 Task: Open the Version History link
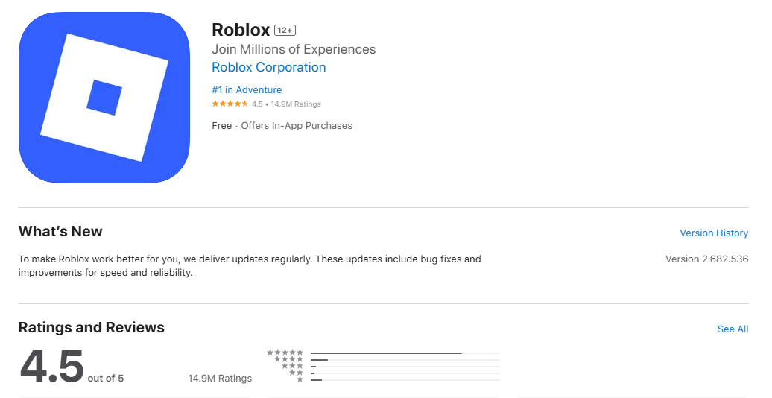(x=714, y=233)
